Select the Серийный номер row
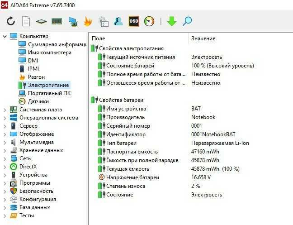293x225 pixels. [x=150, y=126]
